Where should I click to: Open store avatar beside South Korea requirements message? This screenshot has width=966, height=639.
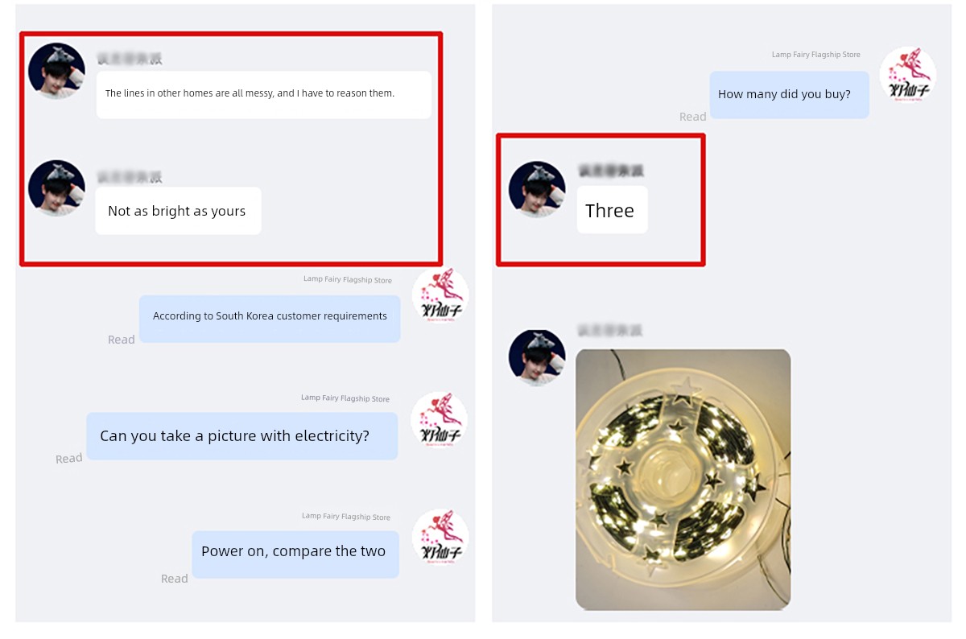point(440,295)
